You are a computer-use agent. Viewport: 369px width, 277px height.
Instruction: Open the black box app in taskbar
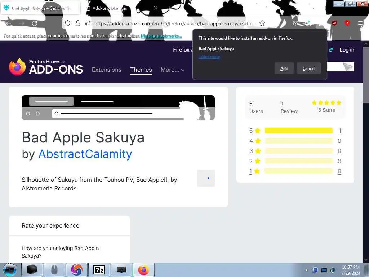pyautogui.click(x=32, y=270)
